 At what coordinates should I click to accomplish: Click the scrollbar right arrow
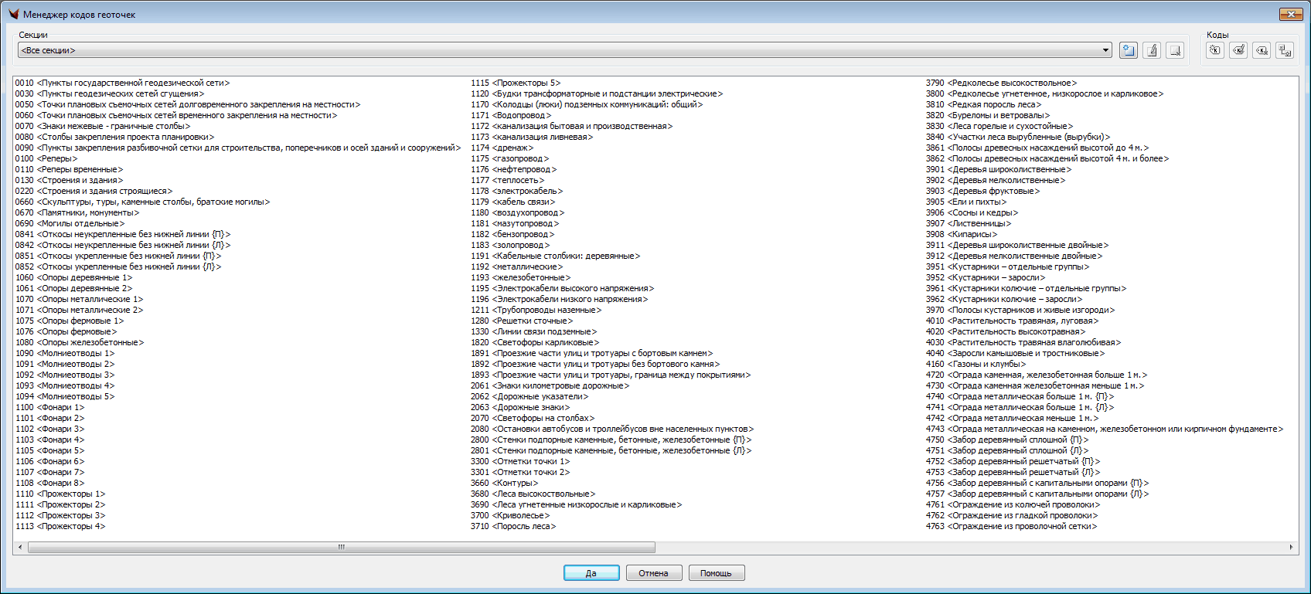(x=1291, y=548)
